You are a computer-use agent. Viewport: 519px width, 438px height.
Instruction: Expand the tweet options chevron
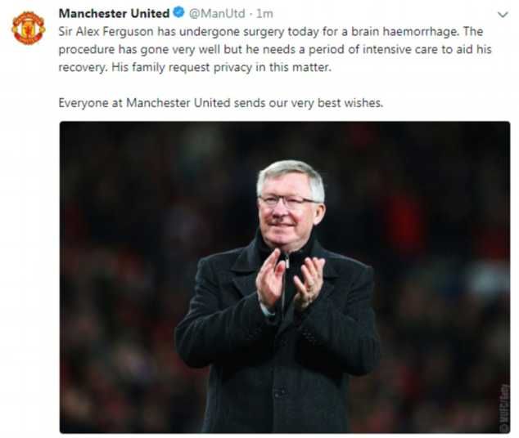tap(503, 15)
